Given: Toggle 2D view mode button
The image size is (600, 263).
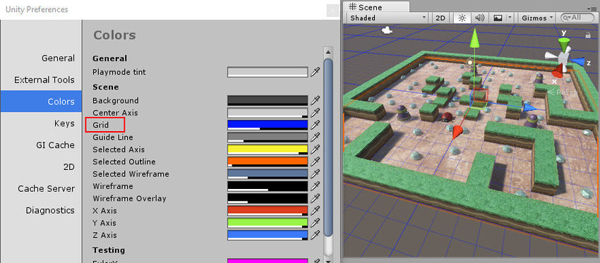Looking at the screenshot, I should [x=440, y=18].
